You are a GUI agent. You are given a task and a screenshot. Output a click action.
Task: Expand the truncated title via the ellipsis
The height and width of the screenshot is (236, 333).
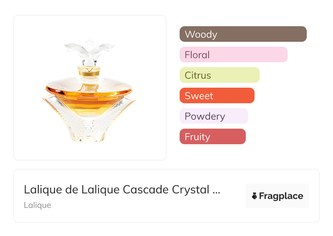coord(216,190)
